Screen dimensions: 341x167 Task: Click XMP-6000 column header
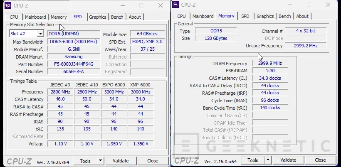click(x=140, y=85)
